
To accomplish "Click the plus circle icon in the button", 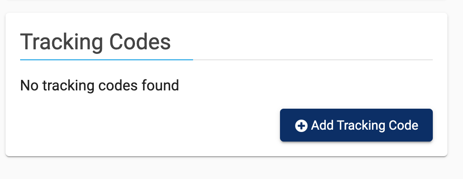I will point(301,126).
